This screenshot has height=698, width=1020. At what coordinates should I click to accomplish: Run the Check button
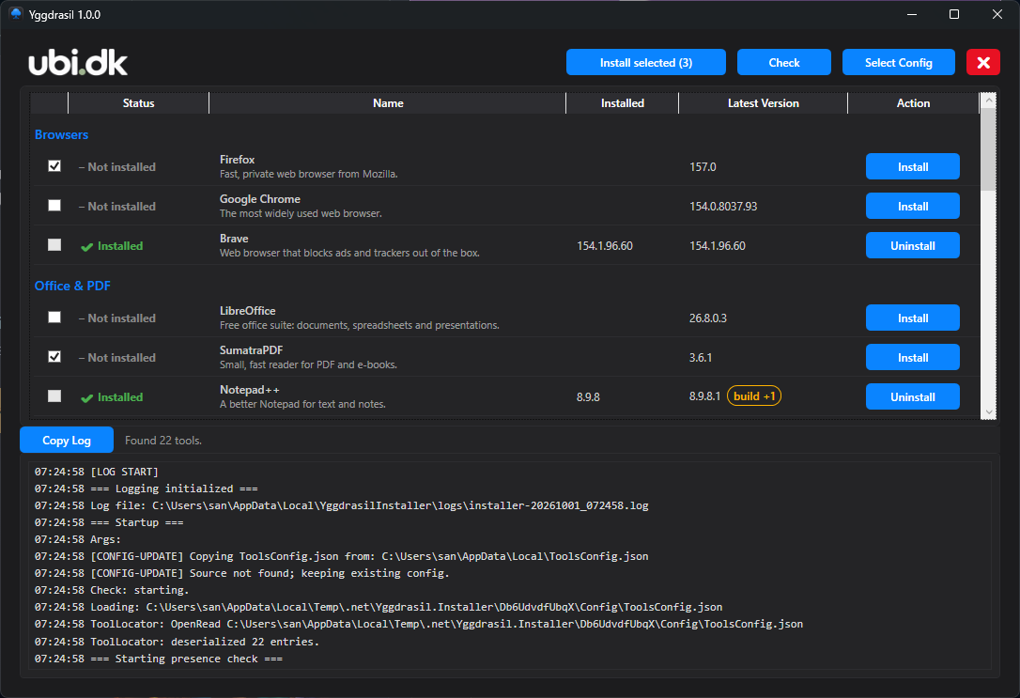pyautogui.click(x=784, y=62)
